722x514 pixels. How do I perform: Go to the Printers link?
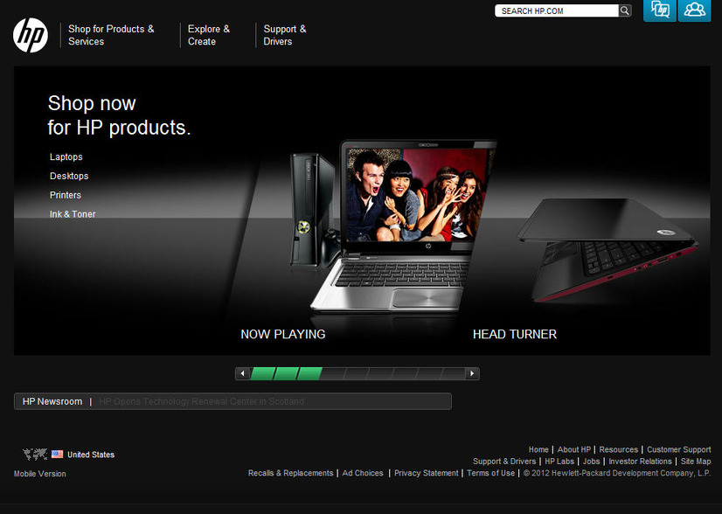coord(66,195)
